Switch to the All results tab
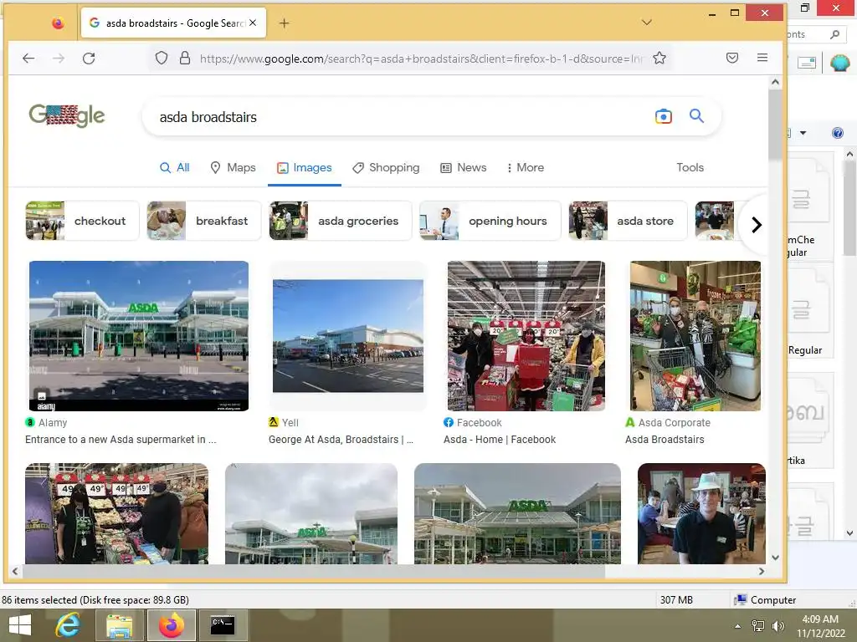Image resolution: width=857 pixels, height=642 pixels. pyautogui.click(x=174, y=167)
